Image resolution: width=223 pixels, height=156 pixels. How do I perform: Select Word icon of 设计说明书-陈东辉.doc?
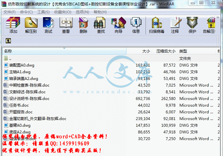(x=6, y=99)
